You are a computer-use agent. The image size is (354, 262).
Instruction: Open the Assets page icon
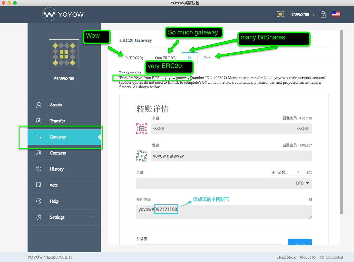(x=39, y=105)
